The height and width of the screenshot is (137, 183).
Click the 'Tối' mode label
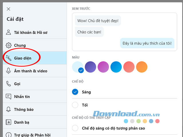pos(85,105)
